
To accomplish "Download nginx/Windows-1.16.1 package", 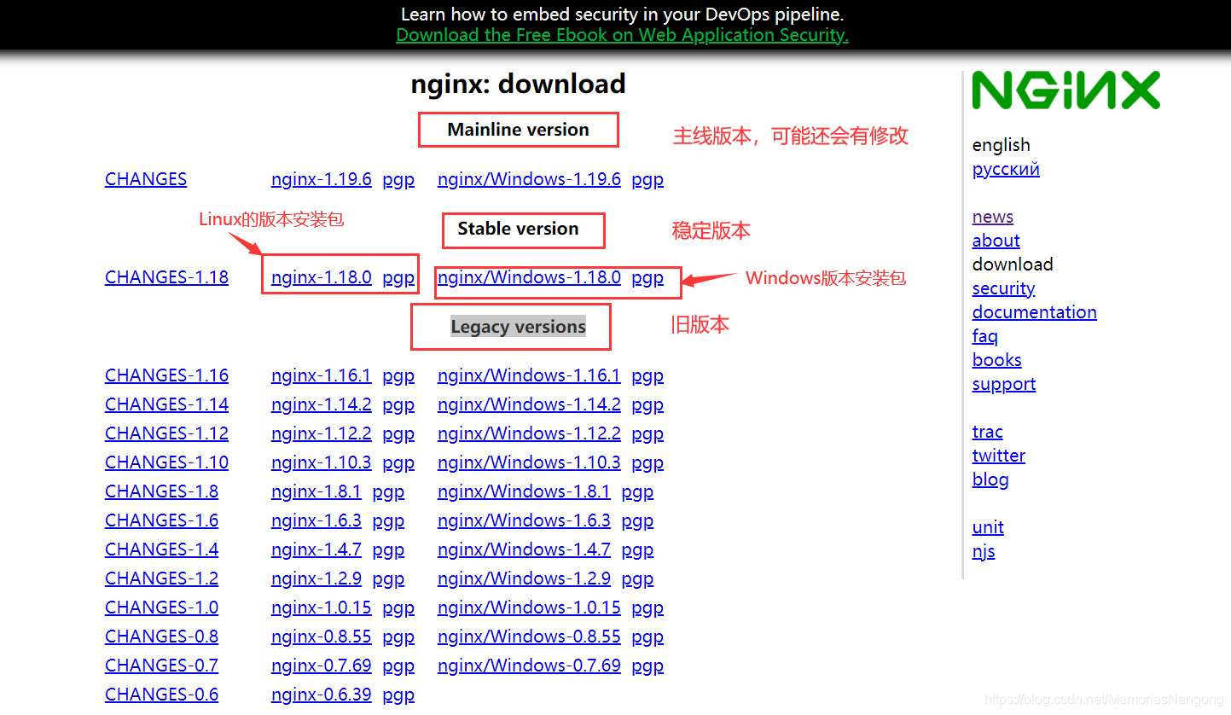I will pyautogui.click(x=529, y=375).
